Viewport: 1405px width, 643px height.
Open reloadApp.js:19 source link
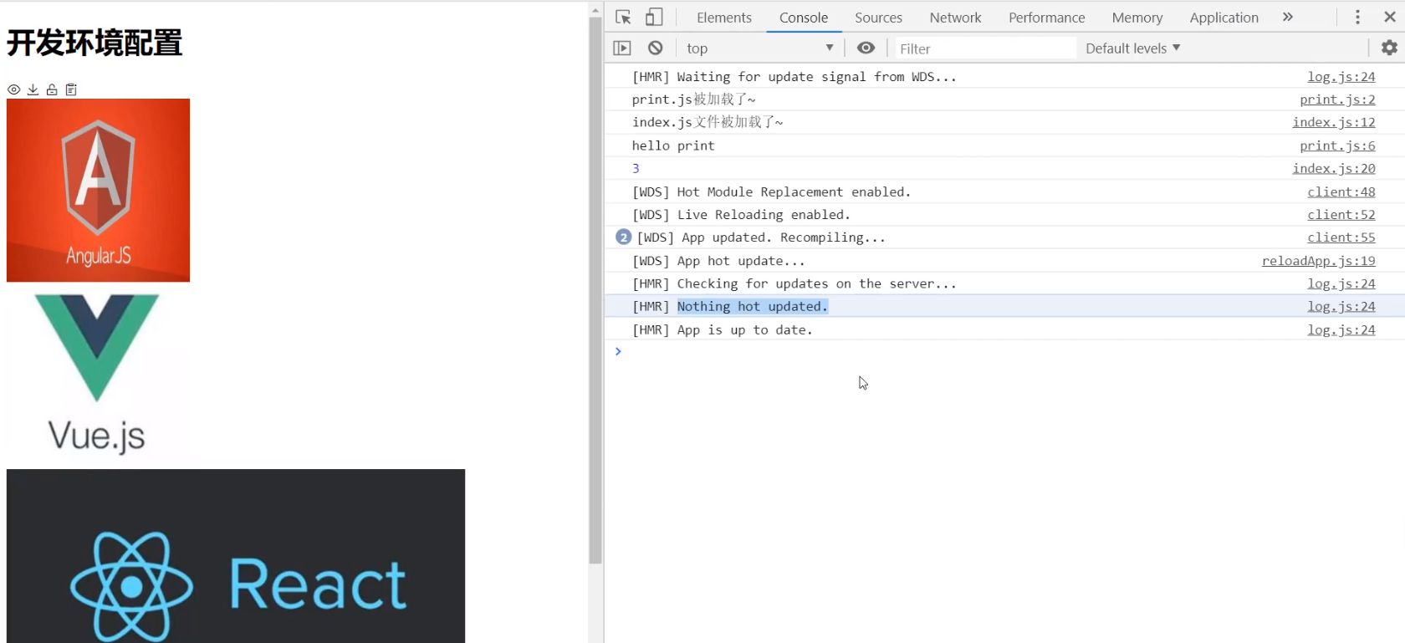[1319, 261]
